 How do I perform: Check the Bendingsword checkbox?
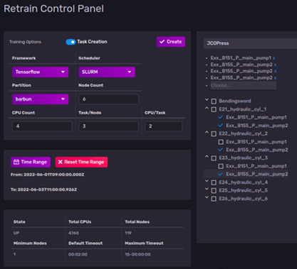(x=214, y=101)
